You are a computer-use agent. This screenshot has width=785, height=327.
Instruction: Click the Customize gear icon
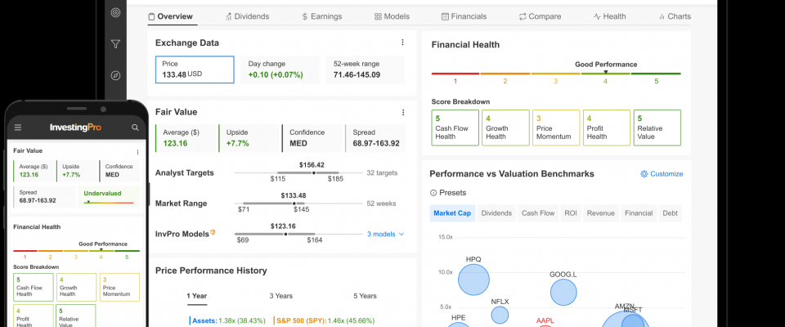coord(644,174)
